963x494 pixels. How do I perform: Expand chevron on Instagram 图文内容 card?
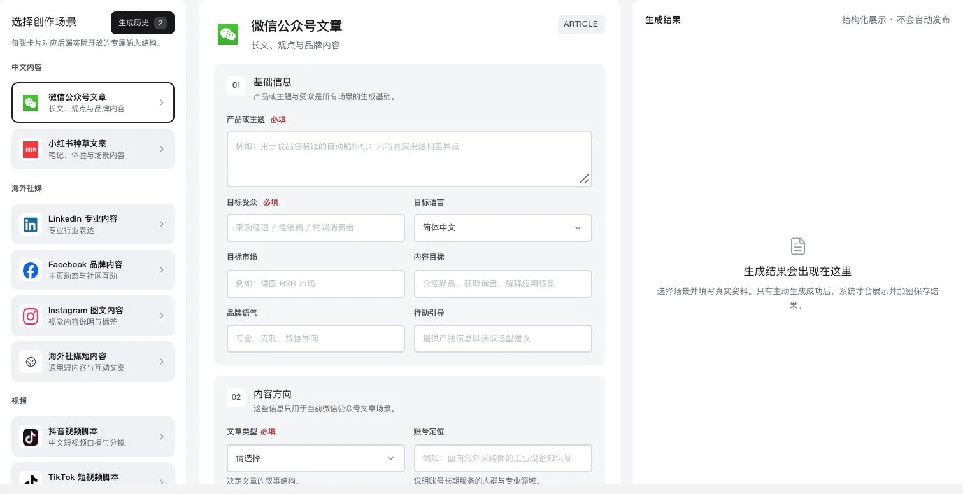162,316
